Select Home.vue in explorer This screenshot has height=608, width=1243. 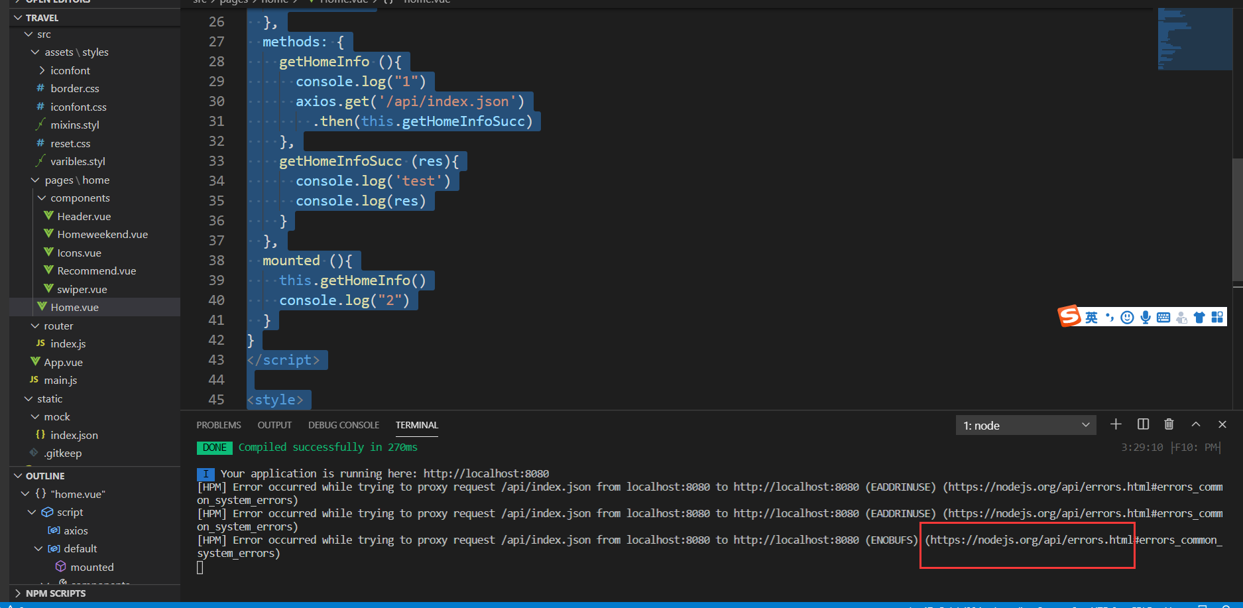[x=95, y=307]
